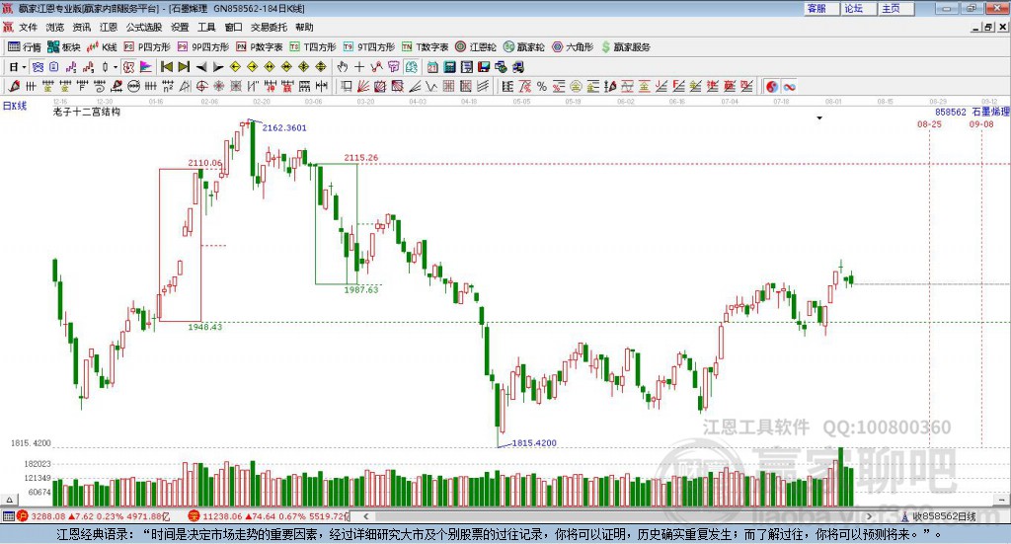Open the 文件 menu

coord(29,27)
